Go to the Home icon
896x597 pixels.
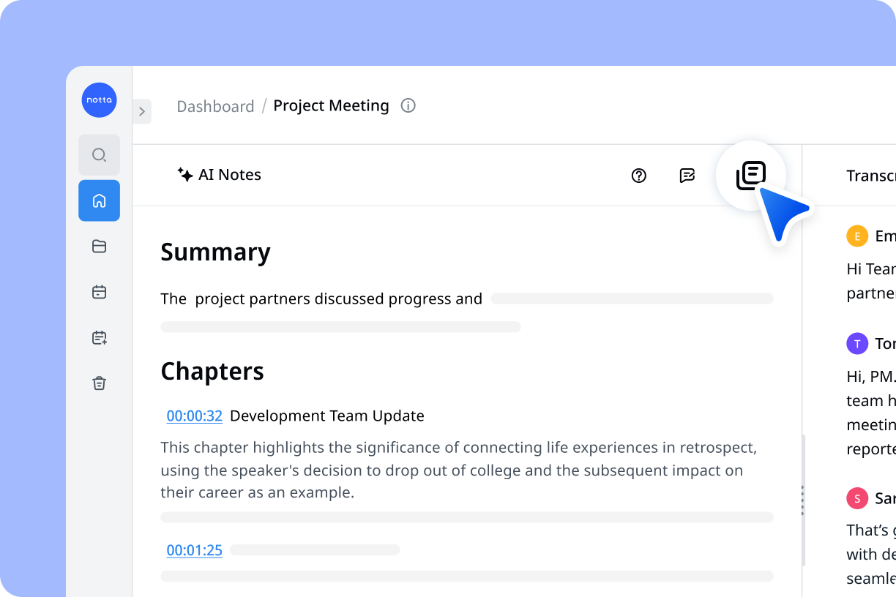[x=100, y=200]
